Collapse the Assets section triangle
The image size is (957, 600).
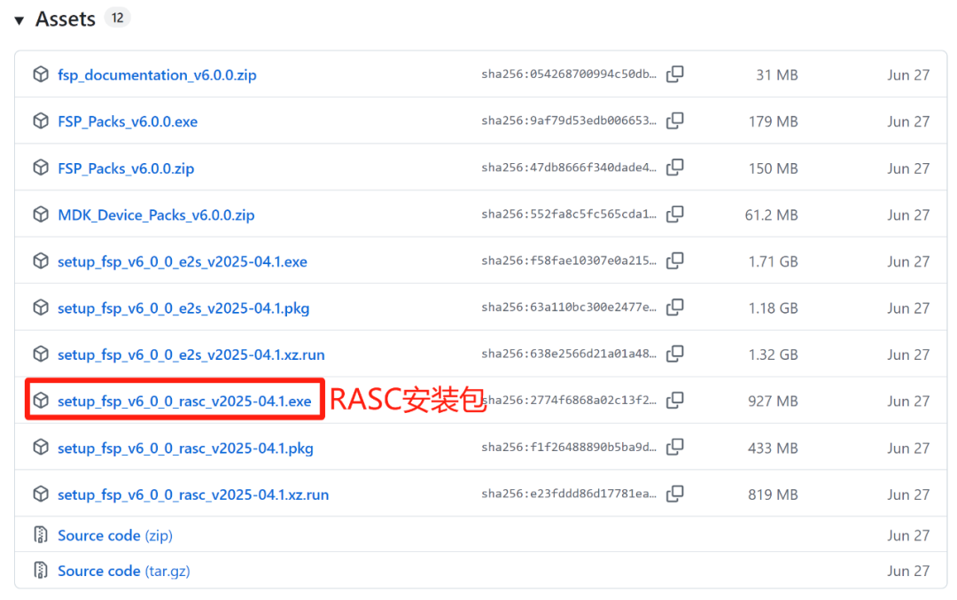pos(19,20)
